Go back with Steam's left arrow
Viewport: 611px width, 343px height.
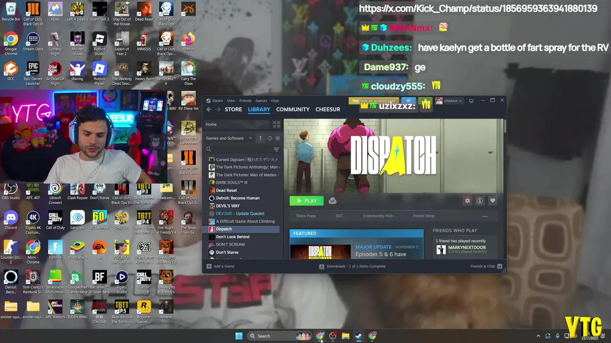click(209, 109)
